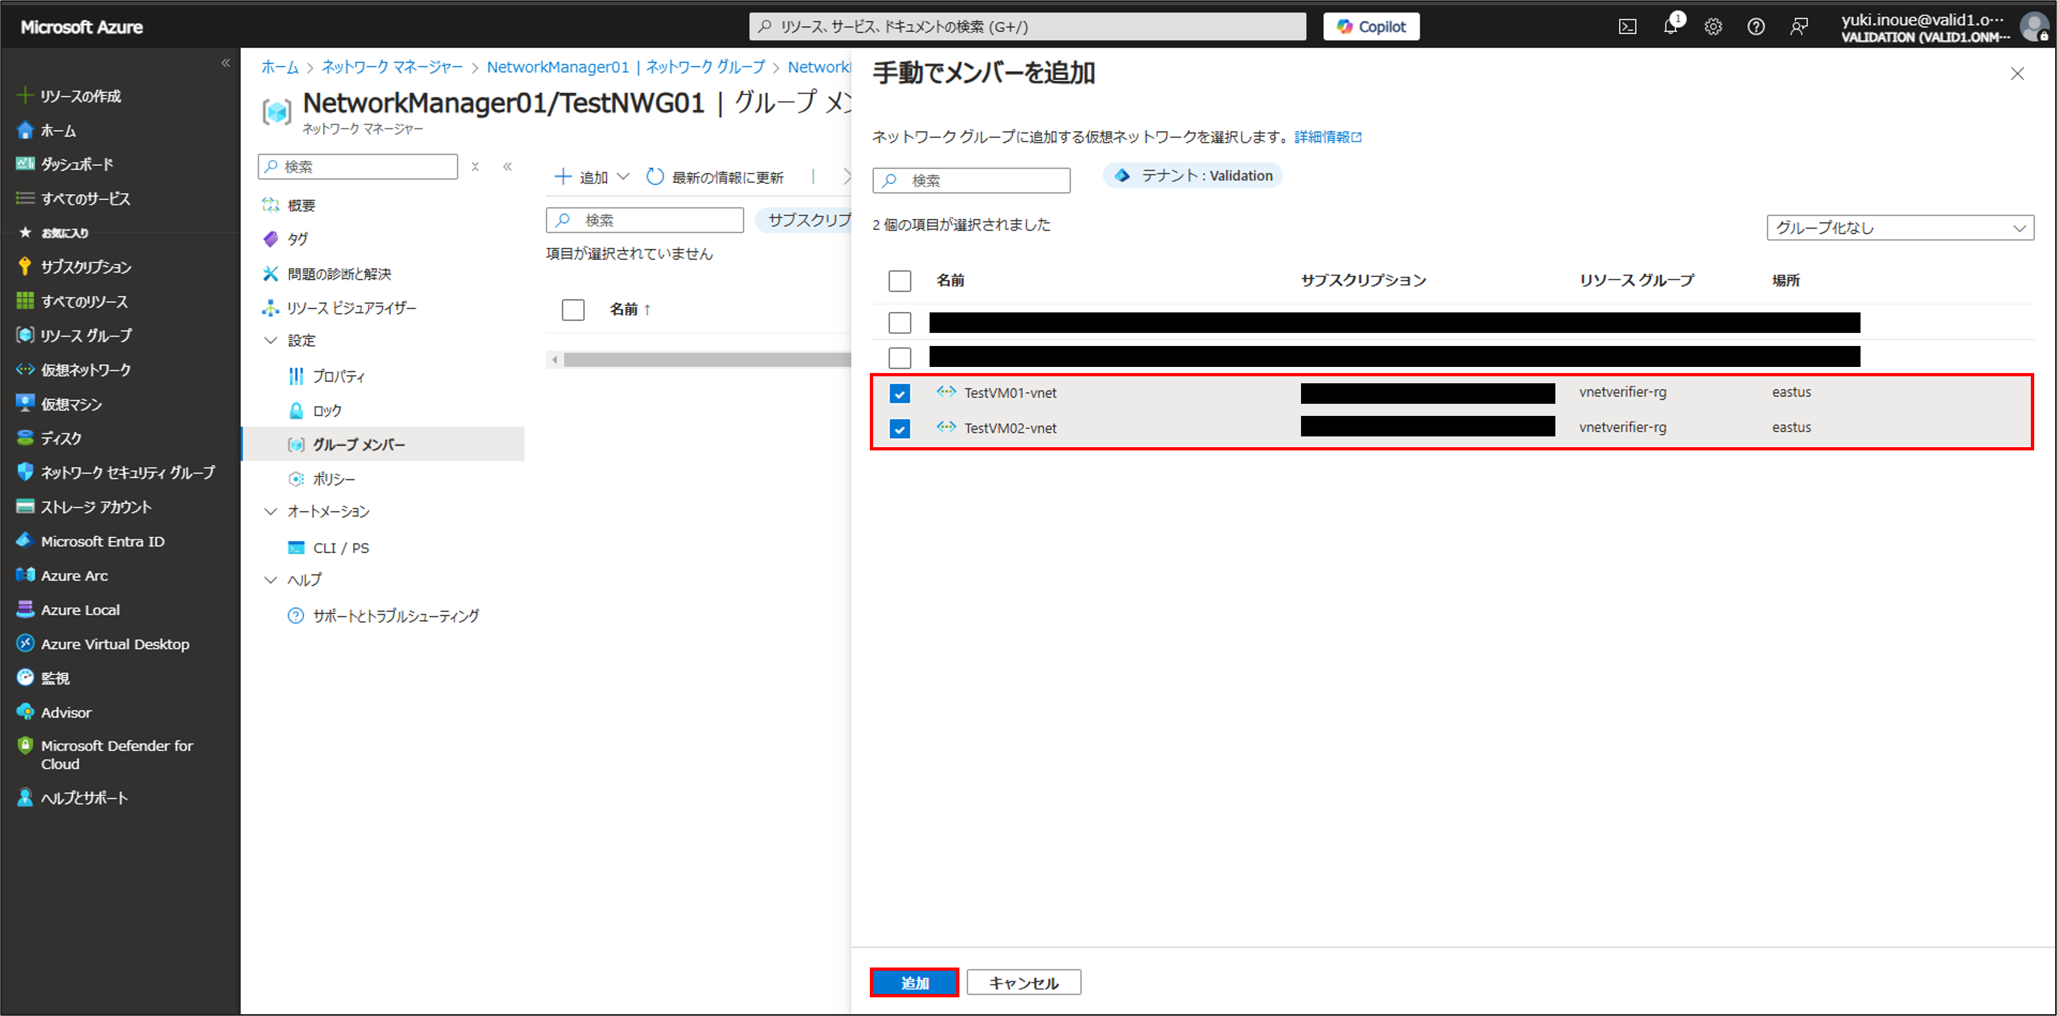Open Azure Arc

[62, 575]
